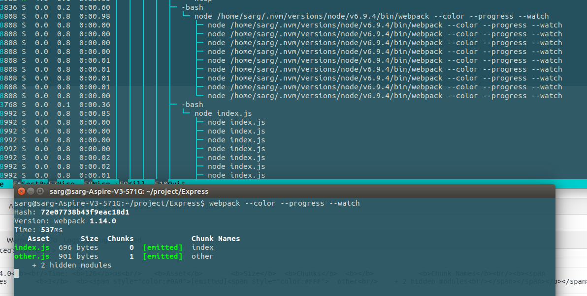Select the -bash row with time 0:00.36
The height and width of the screenshot is (296, 587).
293,105
